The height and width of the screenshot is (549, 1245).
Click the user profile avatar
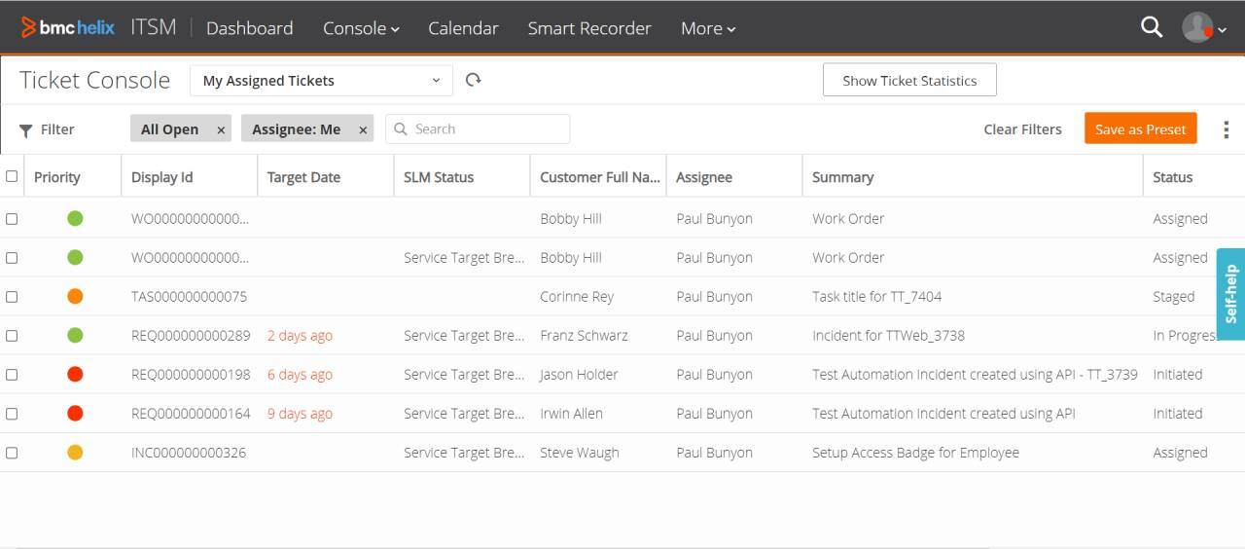[1197, 27]
